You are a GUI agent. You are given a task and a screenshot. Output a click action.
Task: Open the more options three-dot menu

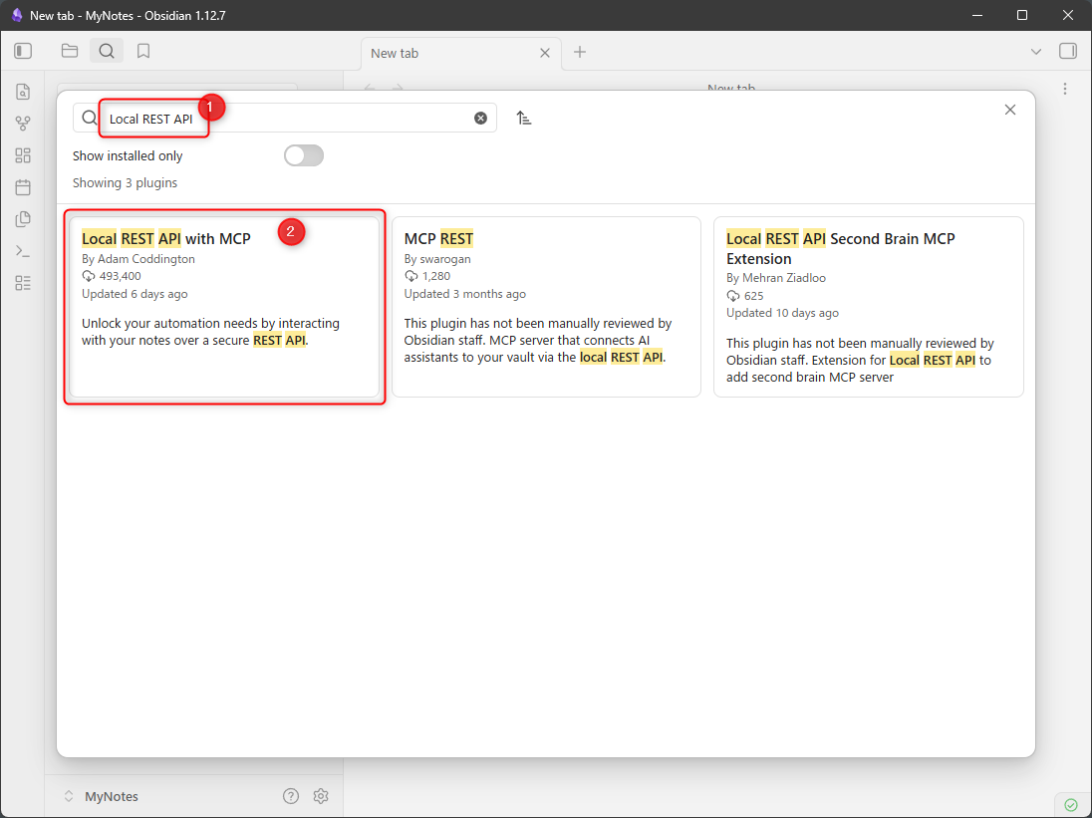point(1065,89)
